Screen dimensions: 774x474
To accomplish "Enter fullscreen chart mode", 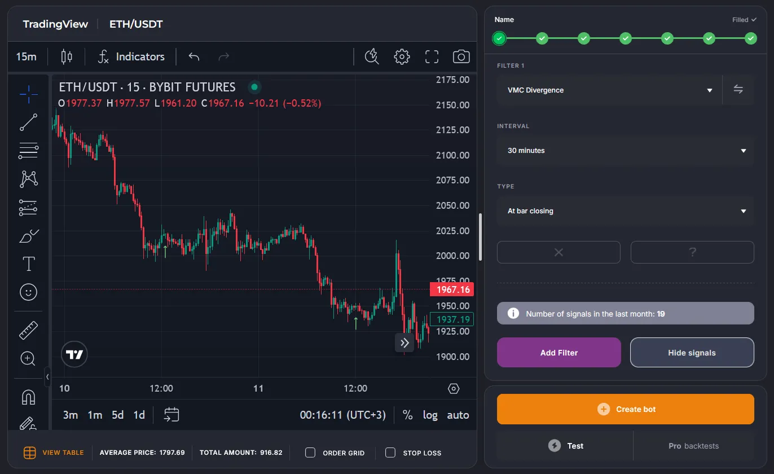I will (x=432, y=56).
